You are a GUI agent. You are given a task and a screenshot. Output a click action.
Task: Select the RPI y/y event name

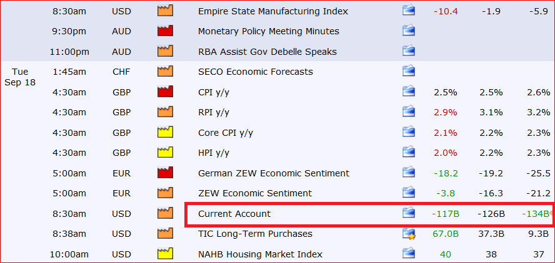pos(214,112)
